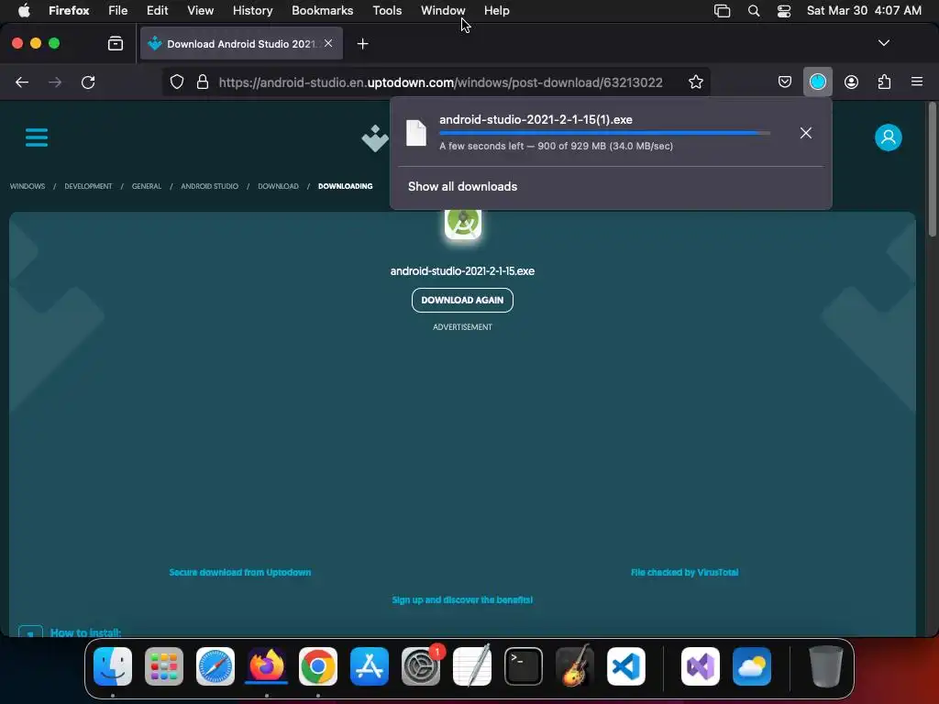
Task: Select the Download Android Studio tab
Action: (241, 44)
